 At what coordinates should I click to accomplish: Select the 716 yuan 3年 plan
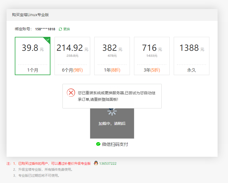pyautogui.click(x=152, y=56)
